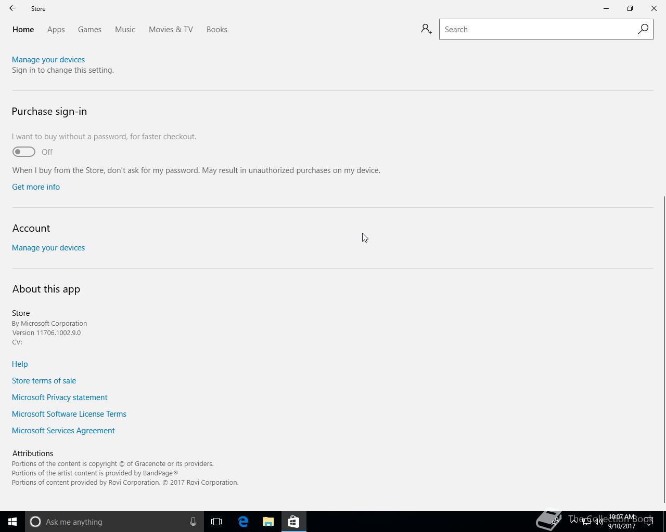
Task: Open the sign-in account icon
Action: click(426, 29)
